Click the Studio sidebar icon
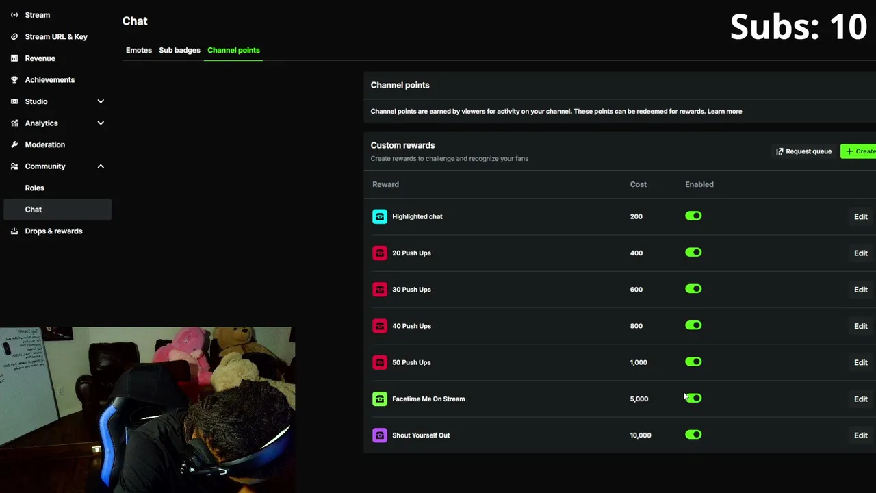The height and width of the screenshot is (493, 876). point(14,101)
